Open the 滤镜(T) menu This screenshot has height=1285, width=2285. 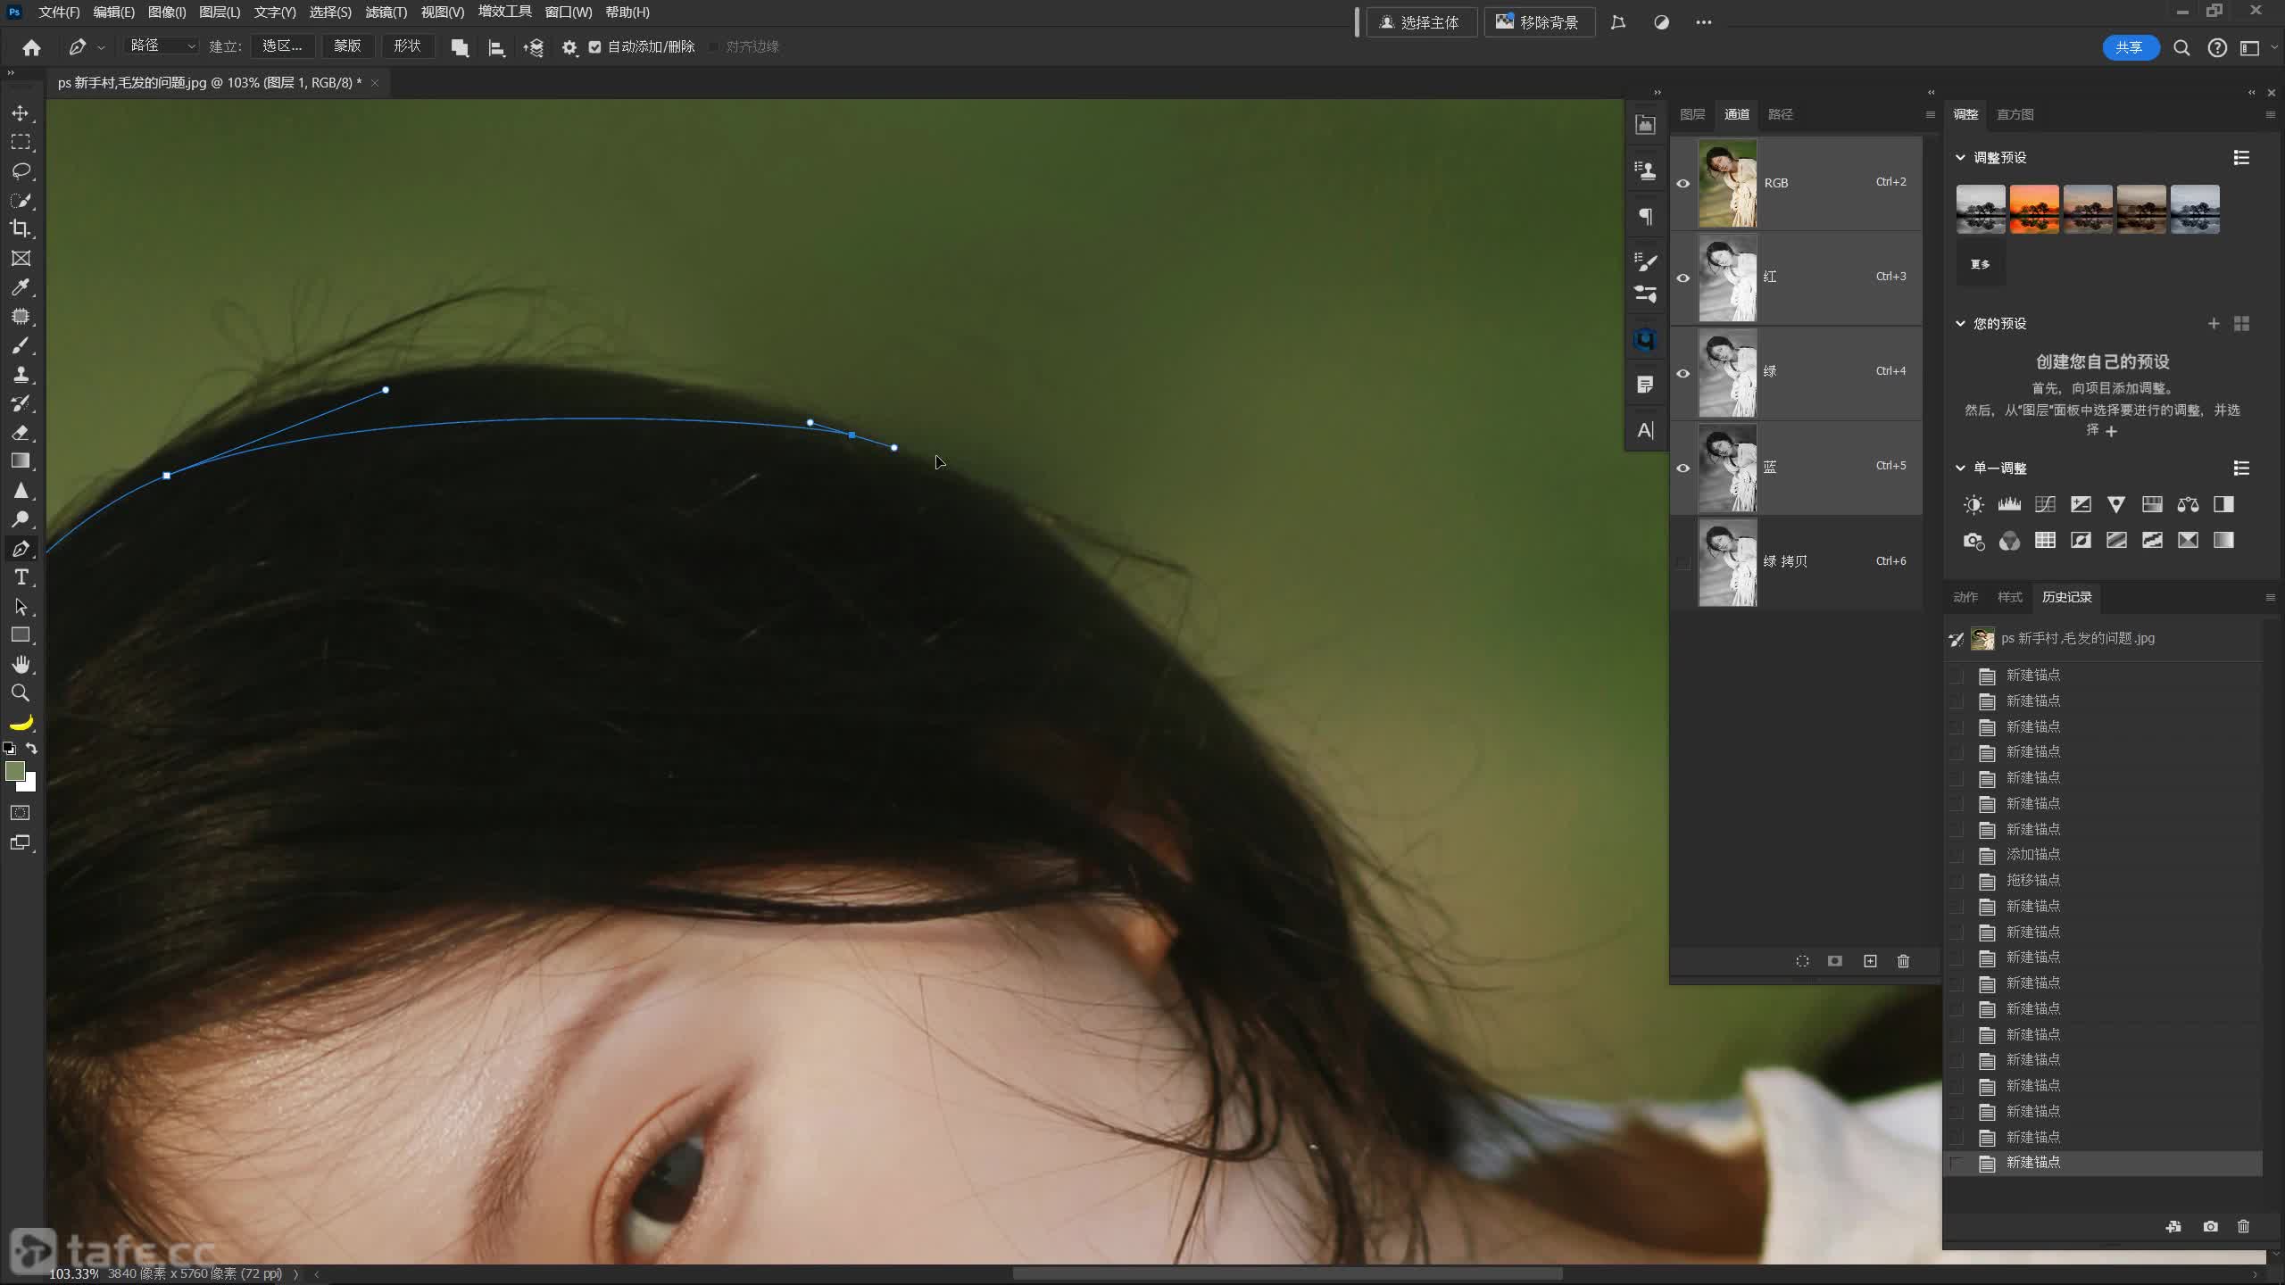386,12
